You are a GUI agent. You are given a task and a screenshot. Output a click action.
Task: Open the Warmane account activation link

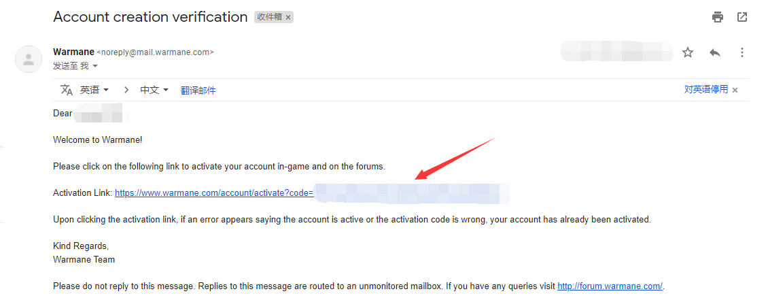pos(214,193)
